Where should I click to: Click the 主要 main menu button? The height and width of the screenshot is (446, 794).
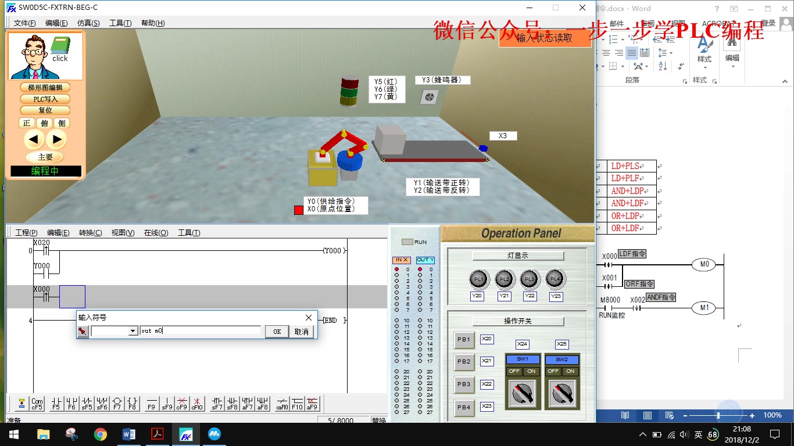(45, 157)
